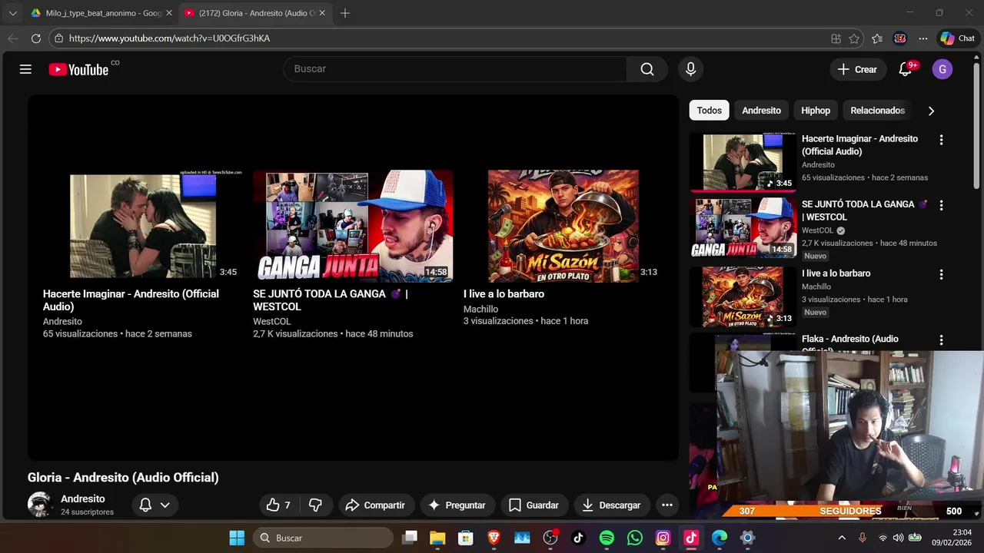Screen dimensions: 984x553
Task: Select the Todos filter chip
Action: pos(709,111)
